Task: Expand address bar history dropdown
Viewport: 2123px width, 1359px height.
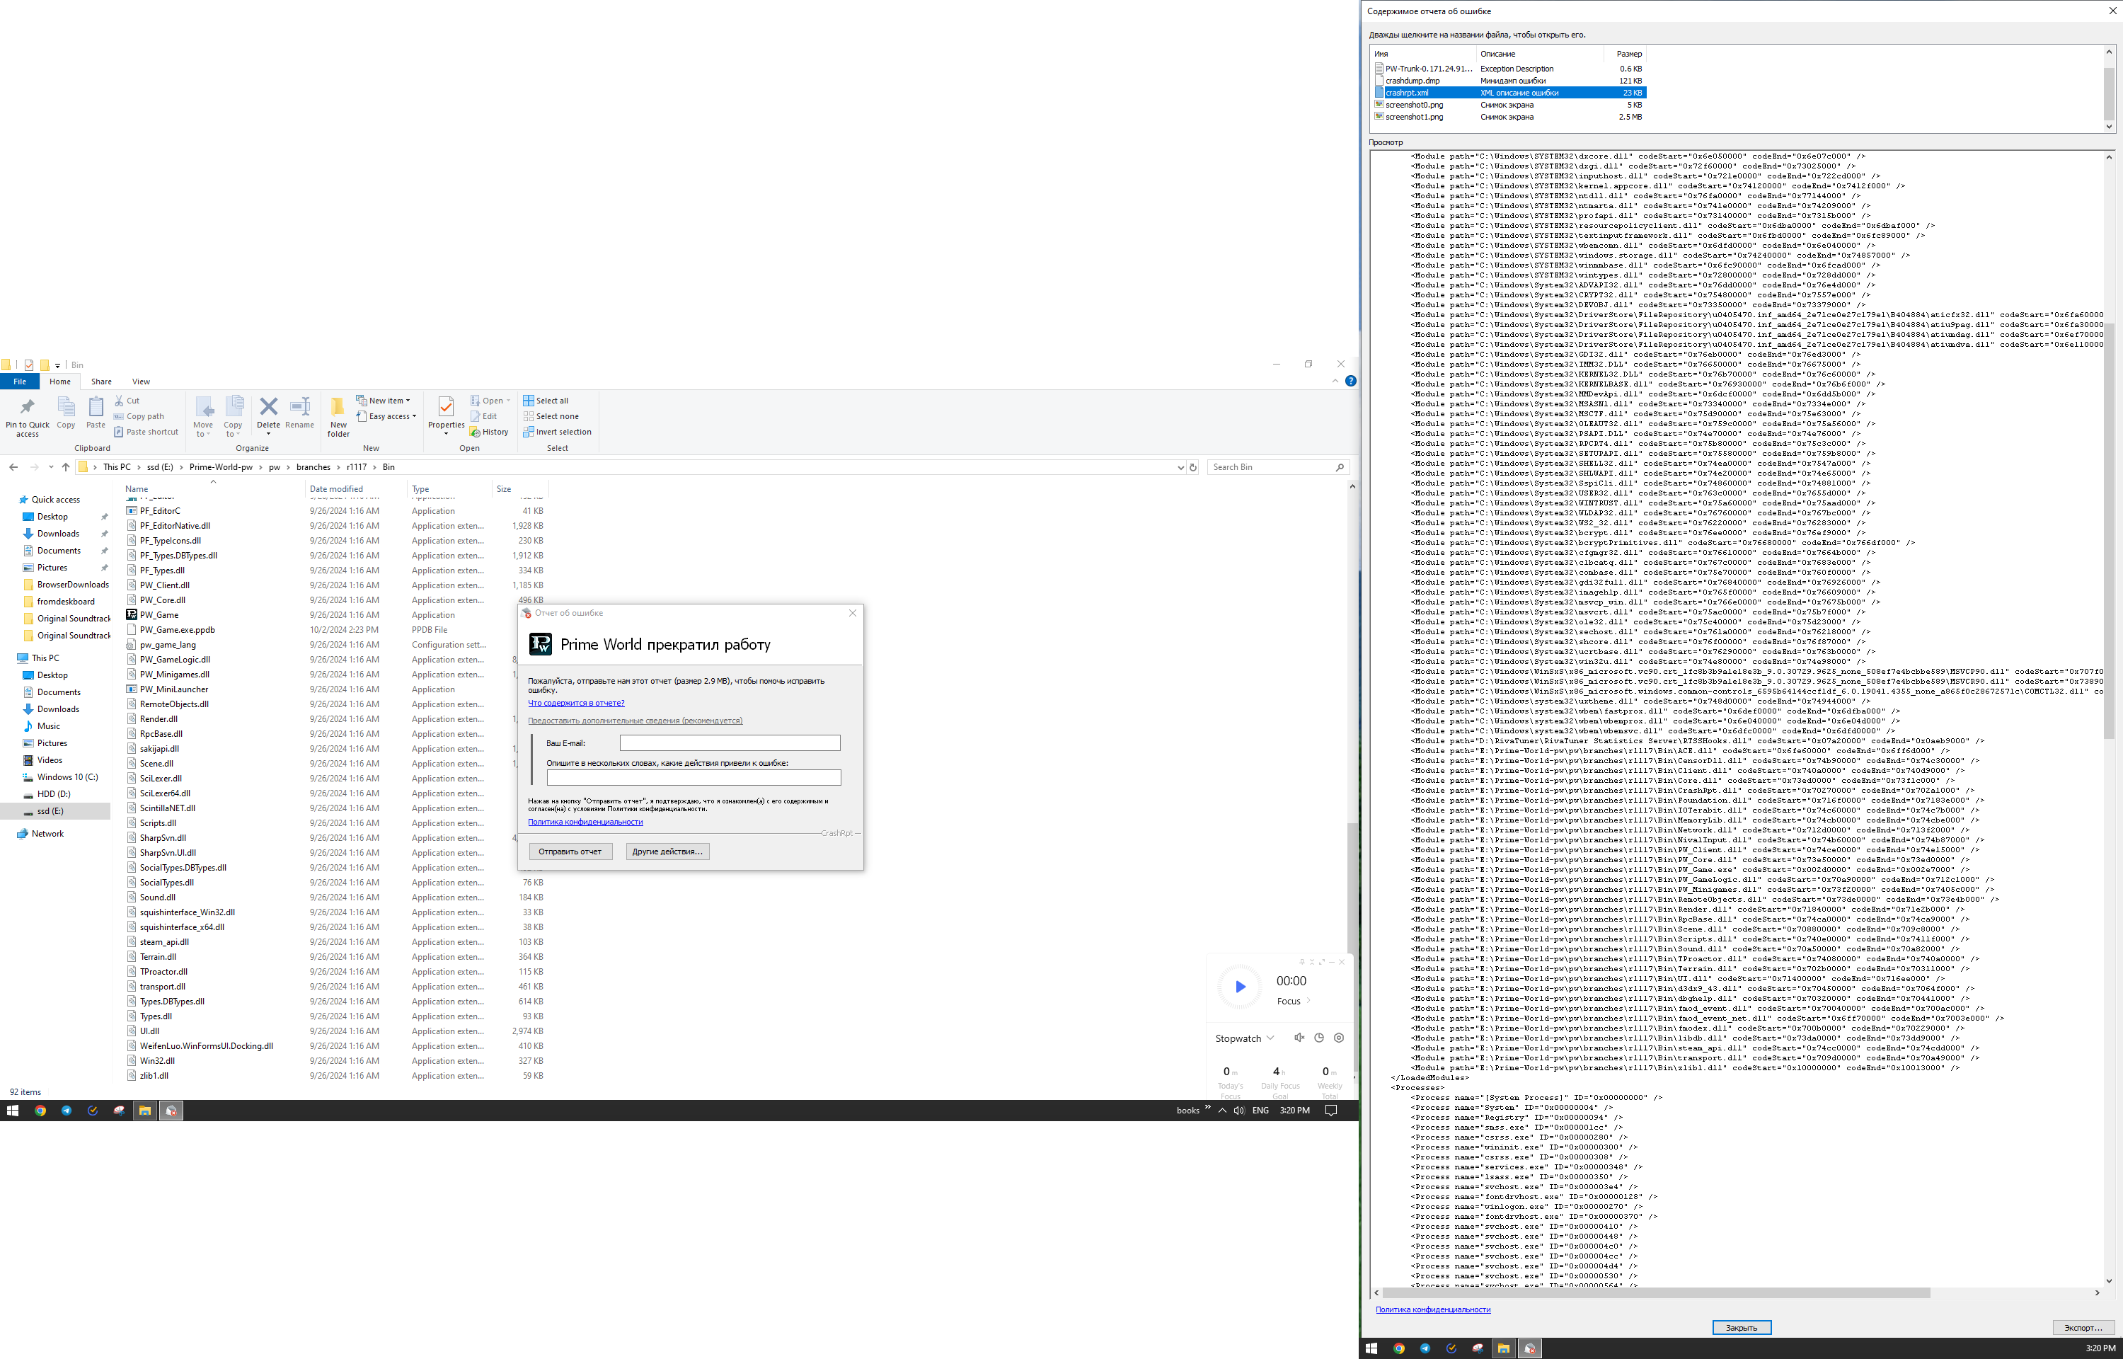Action: (x=1181, y=467)
